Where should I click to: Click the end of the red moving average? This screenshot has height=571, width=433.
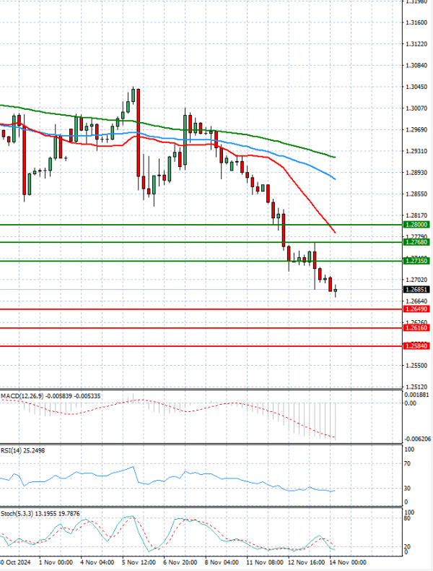[x=334, y=232]
